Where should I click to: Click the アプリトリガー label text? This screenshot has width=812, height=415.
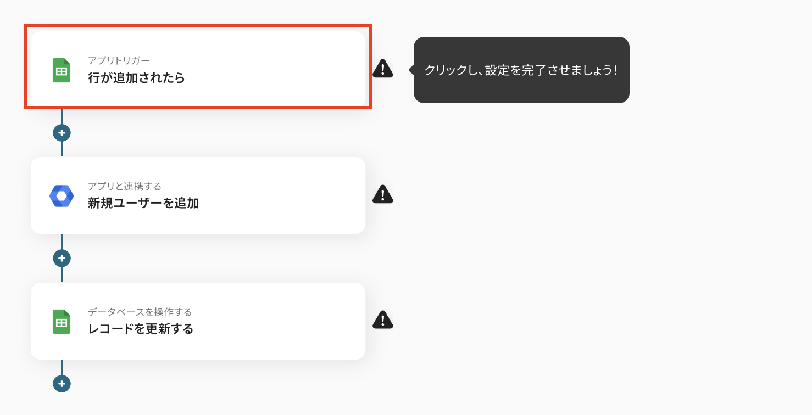tap(119, 60)
